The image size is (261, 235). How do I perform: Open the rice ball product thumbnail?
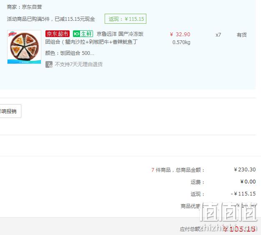24,47
